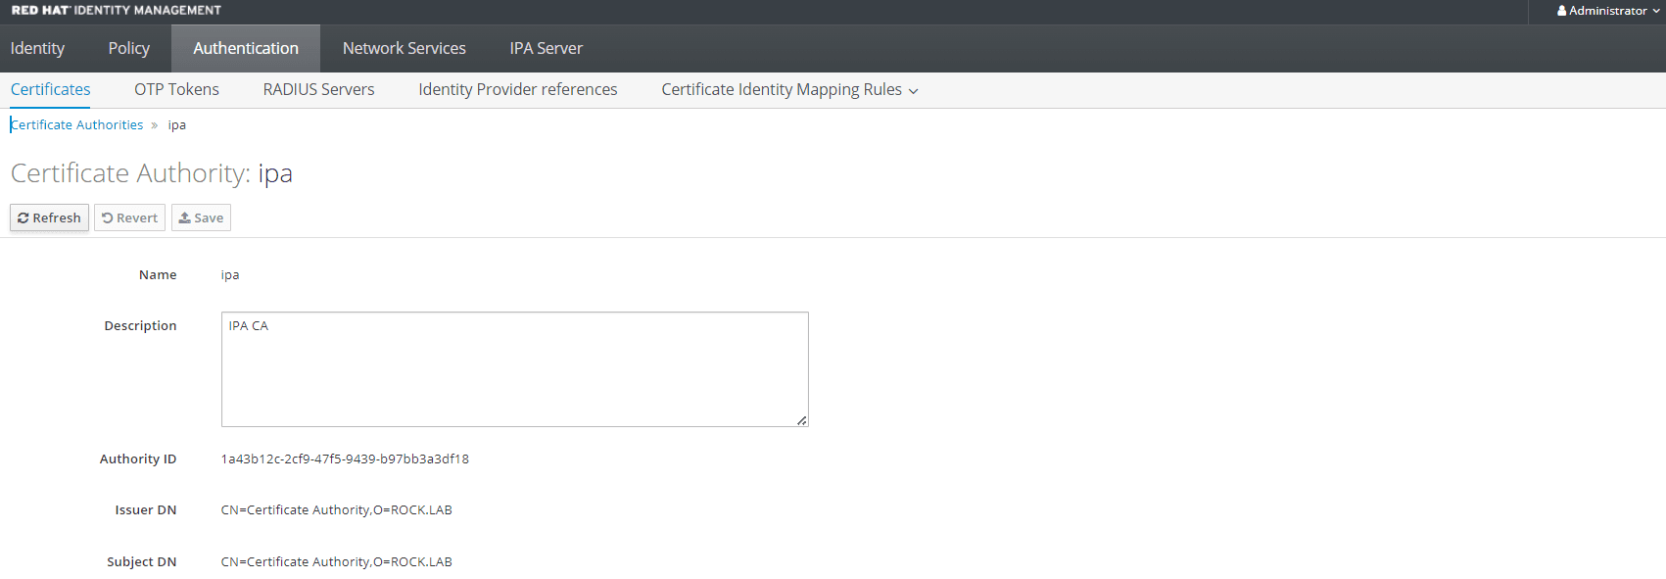Click the Authority ID value 1a43b12c-2cf9-47f5-9439-b97bb3a3df18
Screen dimensions: 1666x579
345,458
